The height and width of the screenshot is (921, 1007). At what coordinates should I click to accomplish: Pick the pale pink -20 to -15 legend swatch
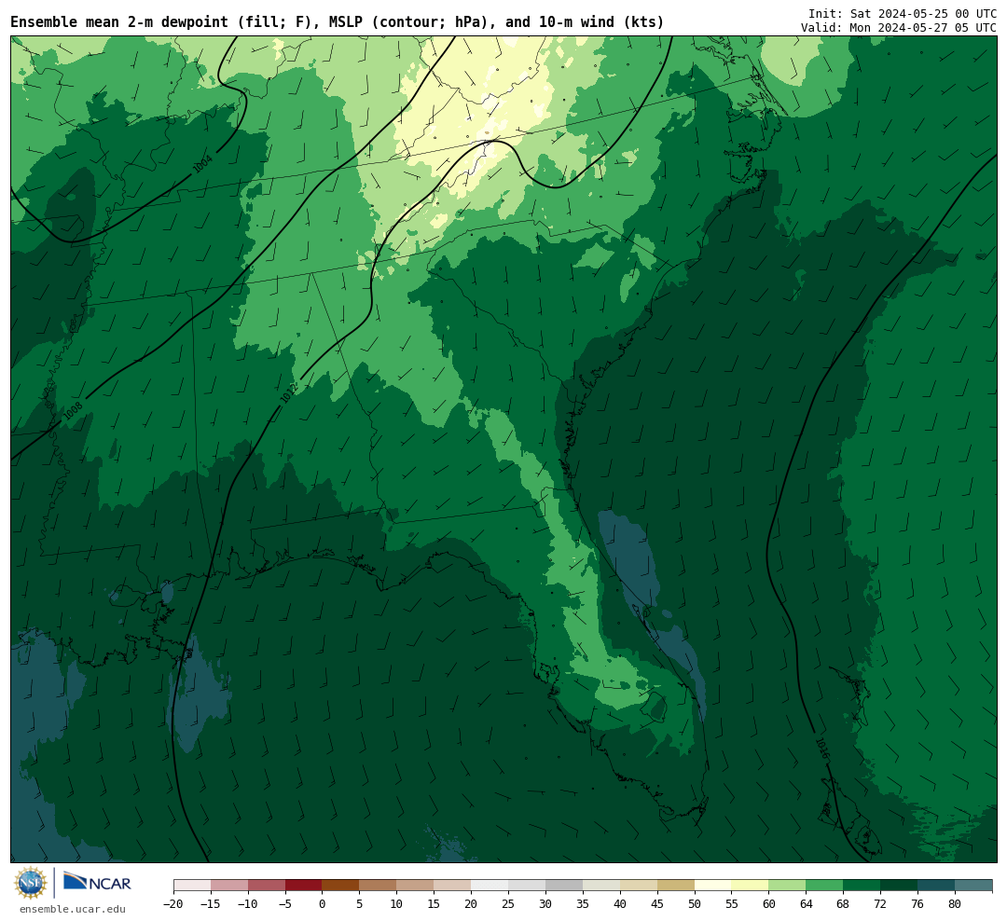point(192,886)
